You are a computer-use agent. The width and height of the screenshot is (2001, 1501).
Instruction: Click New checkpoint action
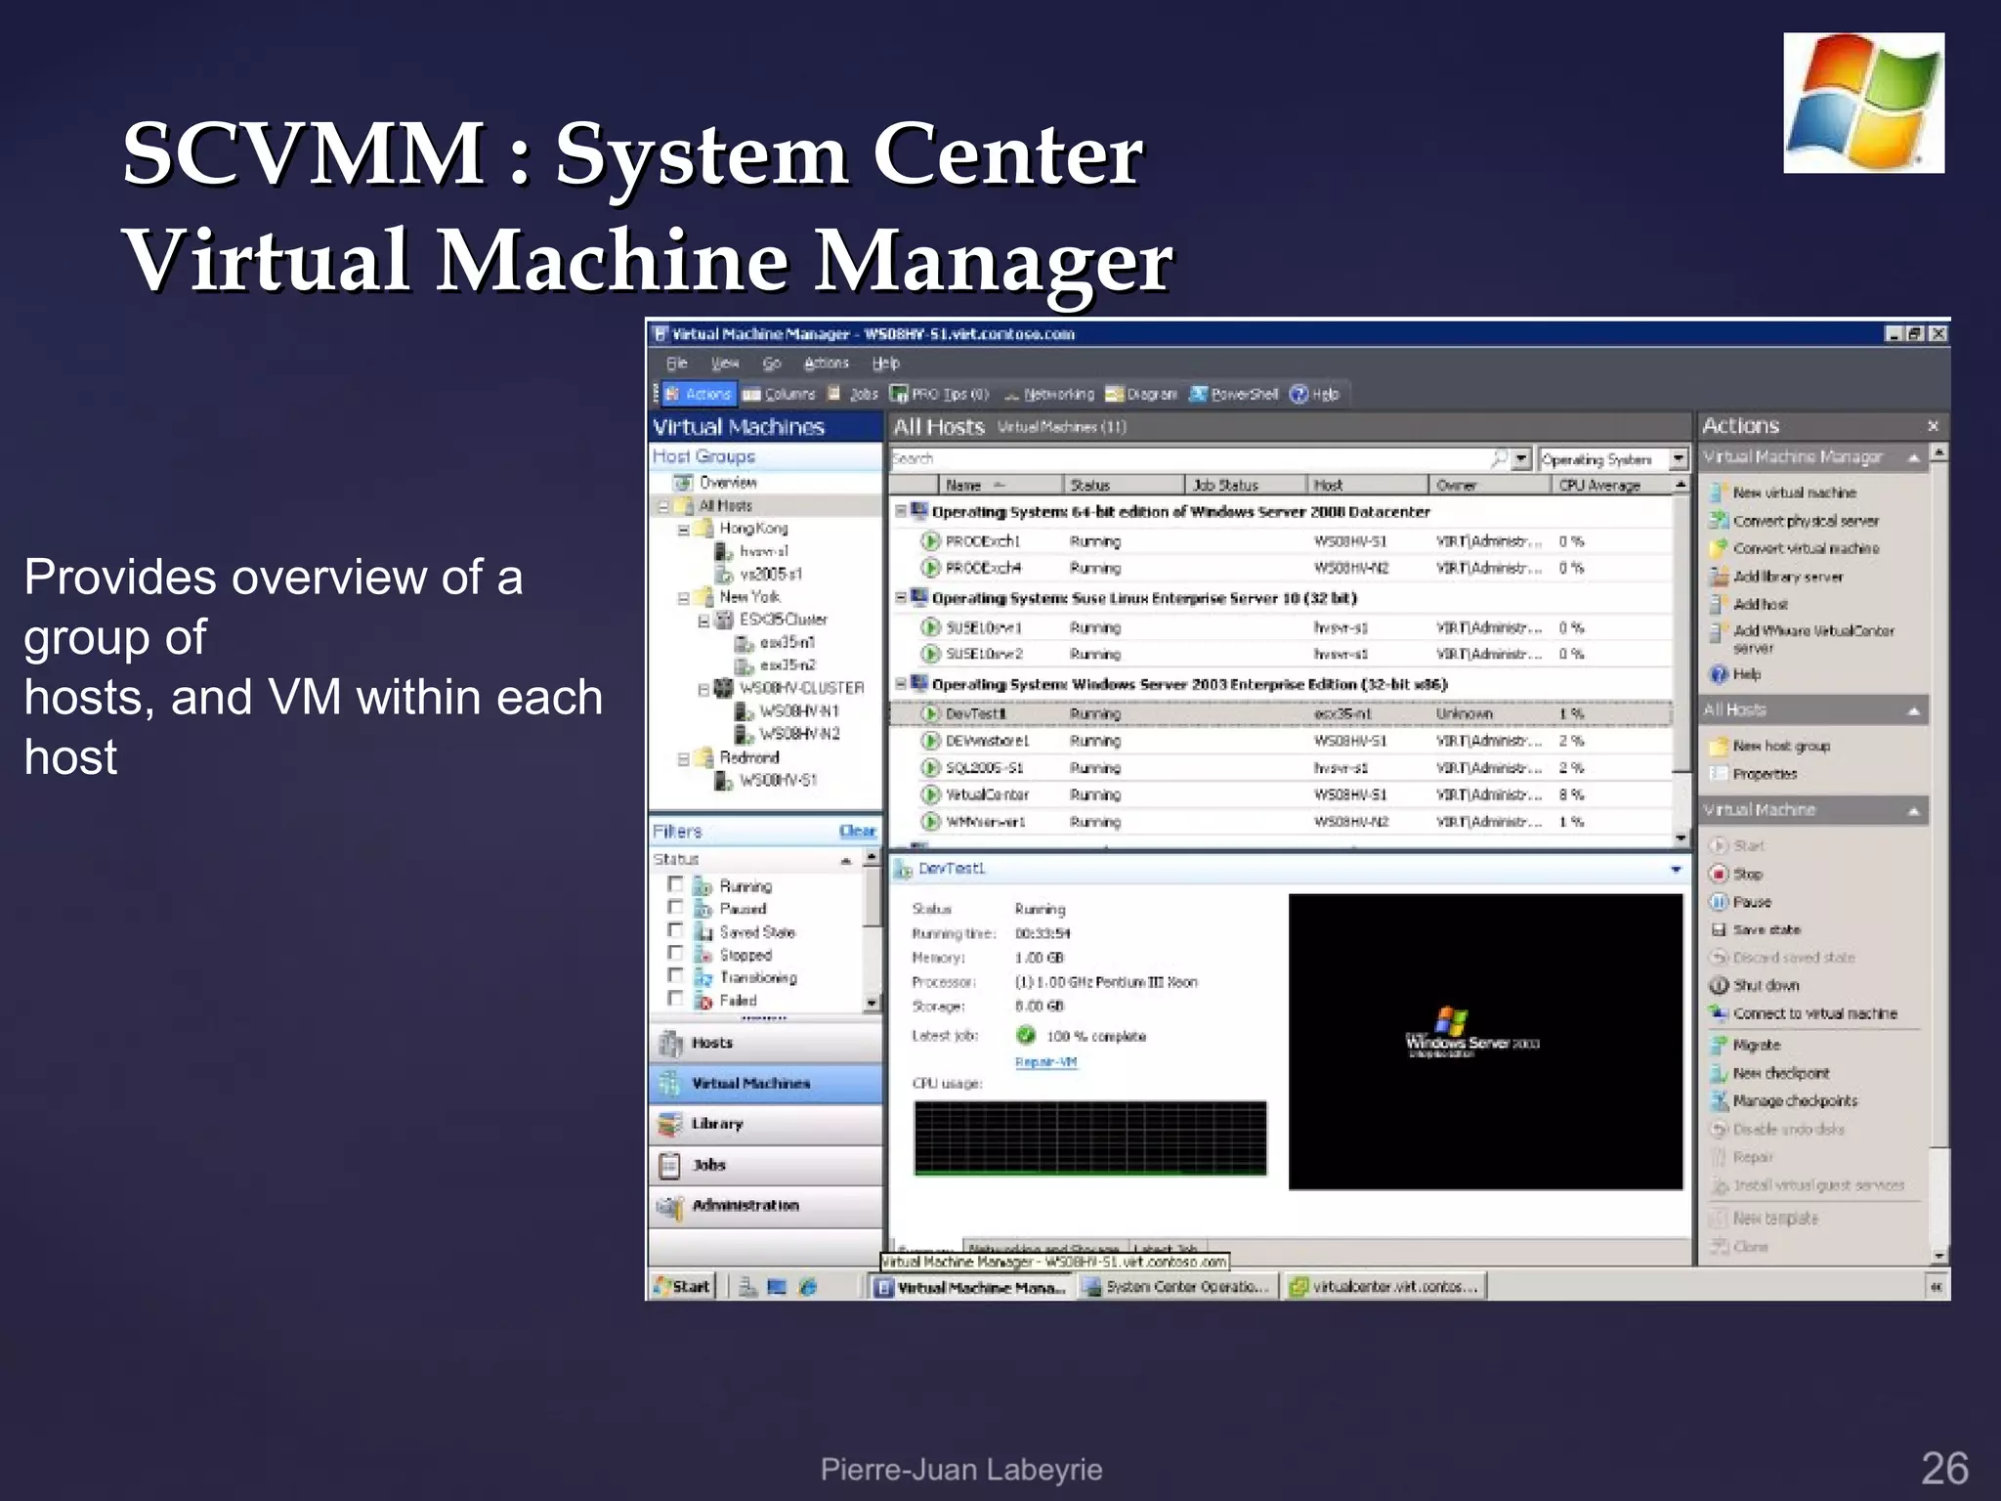(1769, 1073)
